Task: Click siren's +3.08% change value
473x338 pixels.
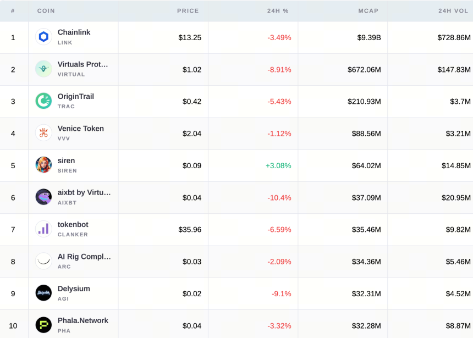Action: pos(278,165)
